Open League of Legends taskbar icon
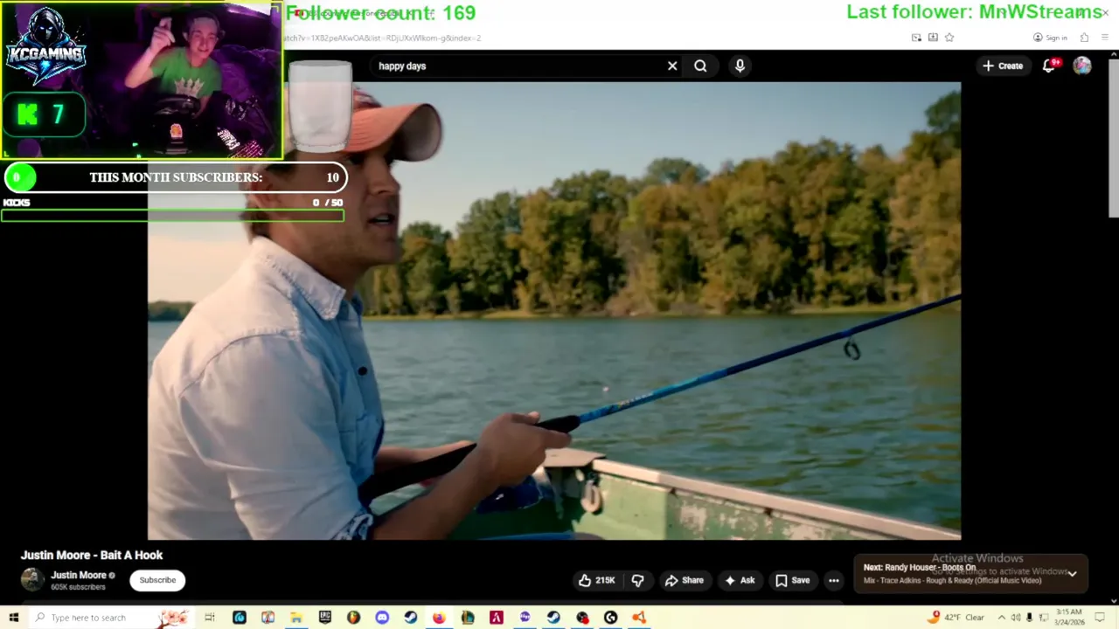This screenshot has height=629, width=1119. 468,618
